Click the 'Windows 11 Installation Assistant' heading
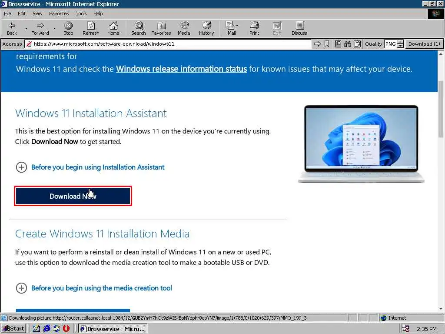Viewport: 445px width, 334px height. (91, 113)
